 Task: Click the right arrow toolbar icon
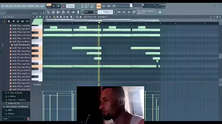point(73,12)
